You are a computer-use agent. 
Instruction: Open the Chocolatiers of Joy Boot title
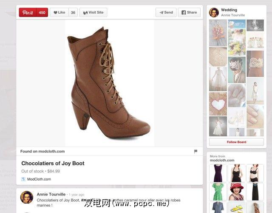pos(53,163)
